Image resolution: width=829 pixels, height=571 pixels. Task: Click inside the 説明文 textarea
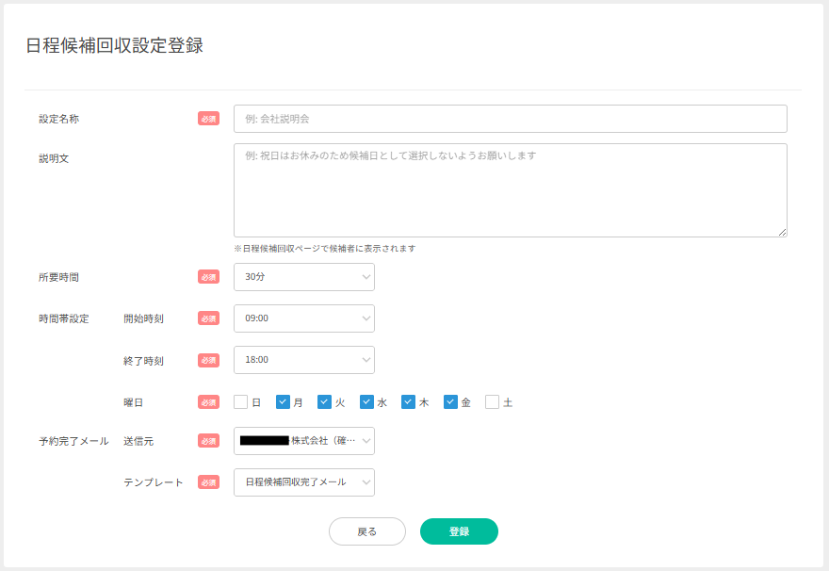coord(510,189)
